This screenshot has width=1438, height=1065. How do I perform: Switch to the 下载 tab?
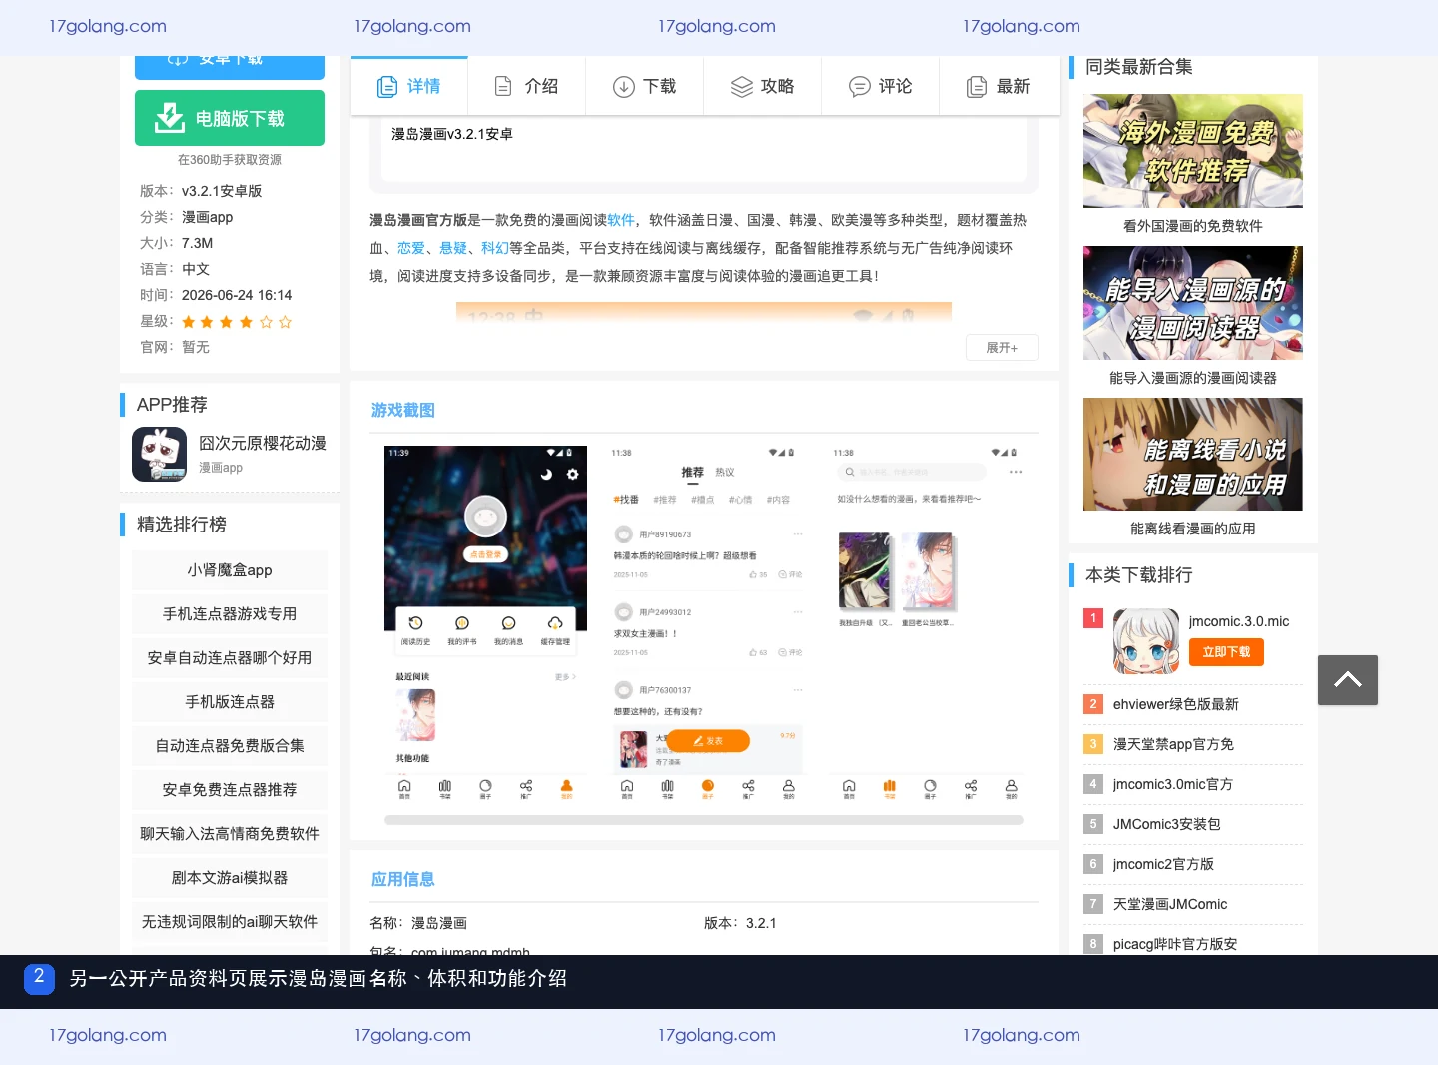pyautogui.click(x=644, y=87)
